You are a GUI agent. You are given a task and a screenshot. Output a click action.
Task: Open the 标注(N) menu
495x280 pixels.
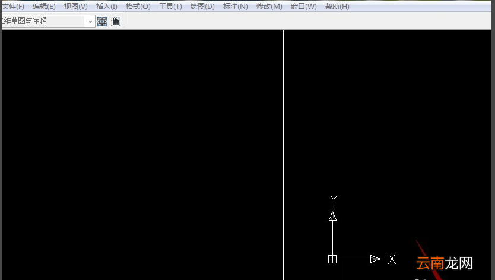235,7
